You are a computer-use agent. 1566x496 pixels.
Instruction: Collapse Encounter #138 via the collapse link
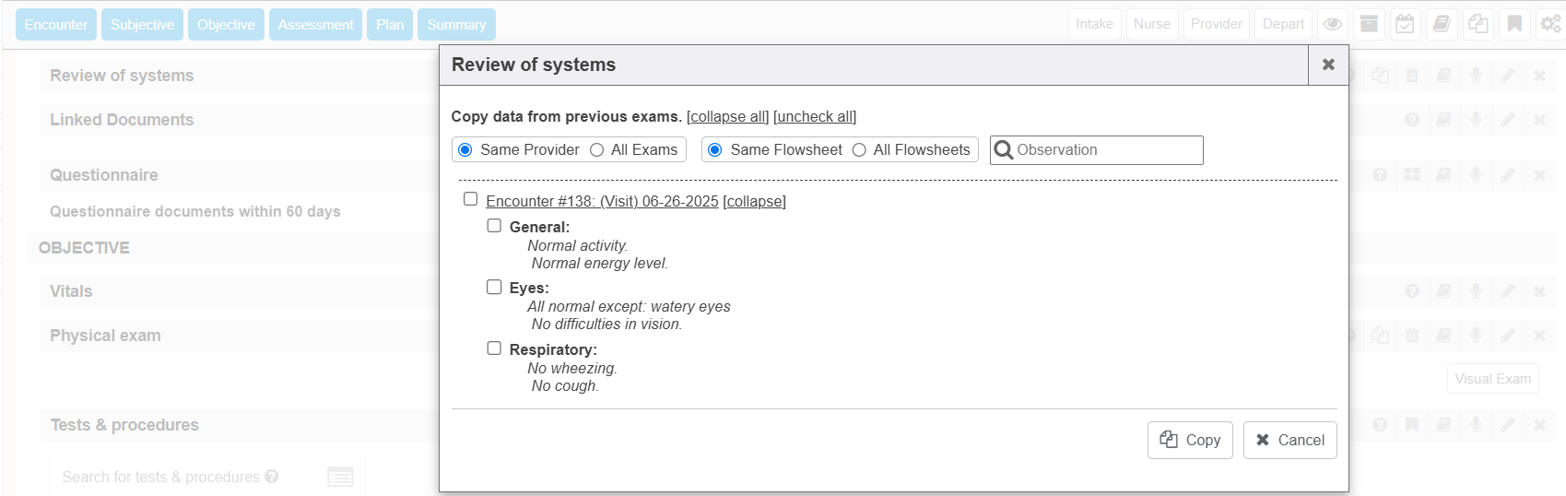754,202
